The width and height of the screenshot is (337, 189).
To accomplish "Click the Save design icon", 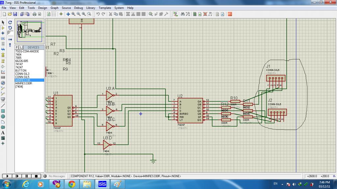I will (x=15, y=14).
